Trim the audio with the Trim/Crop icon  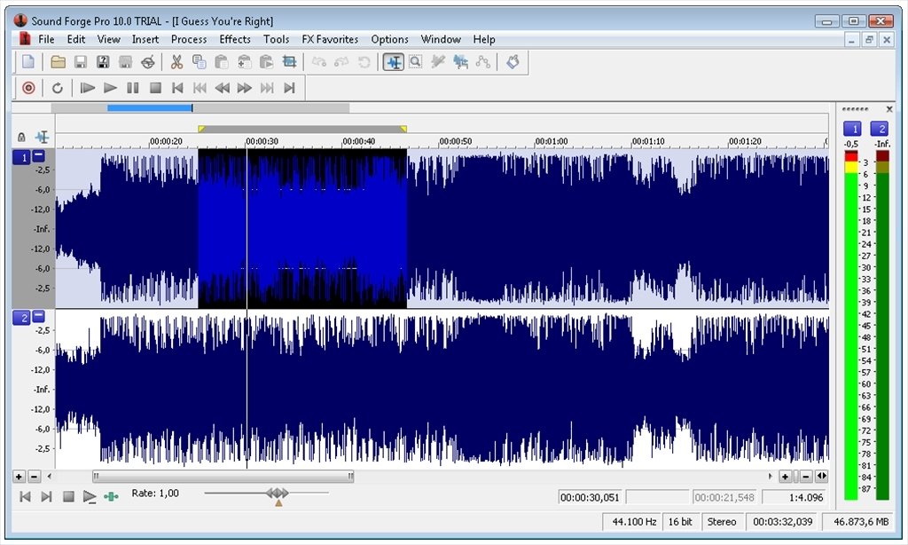point(290,61)
